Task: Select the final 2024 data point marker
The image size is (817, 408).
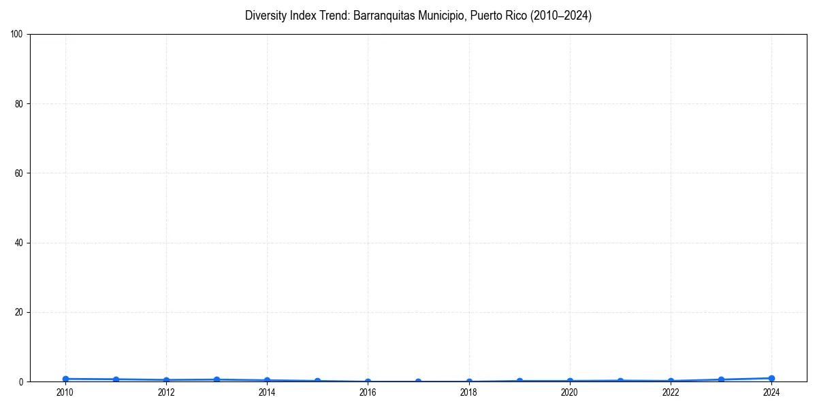Action: click(771, 377)
